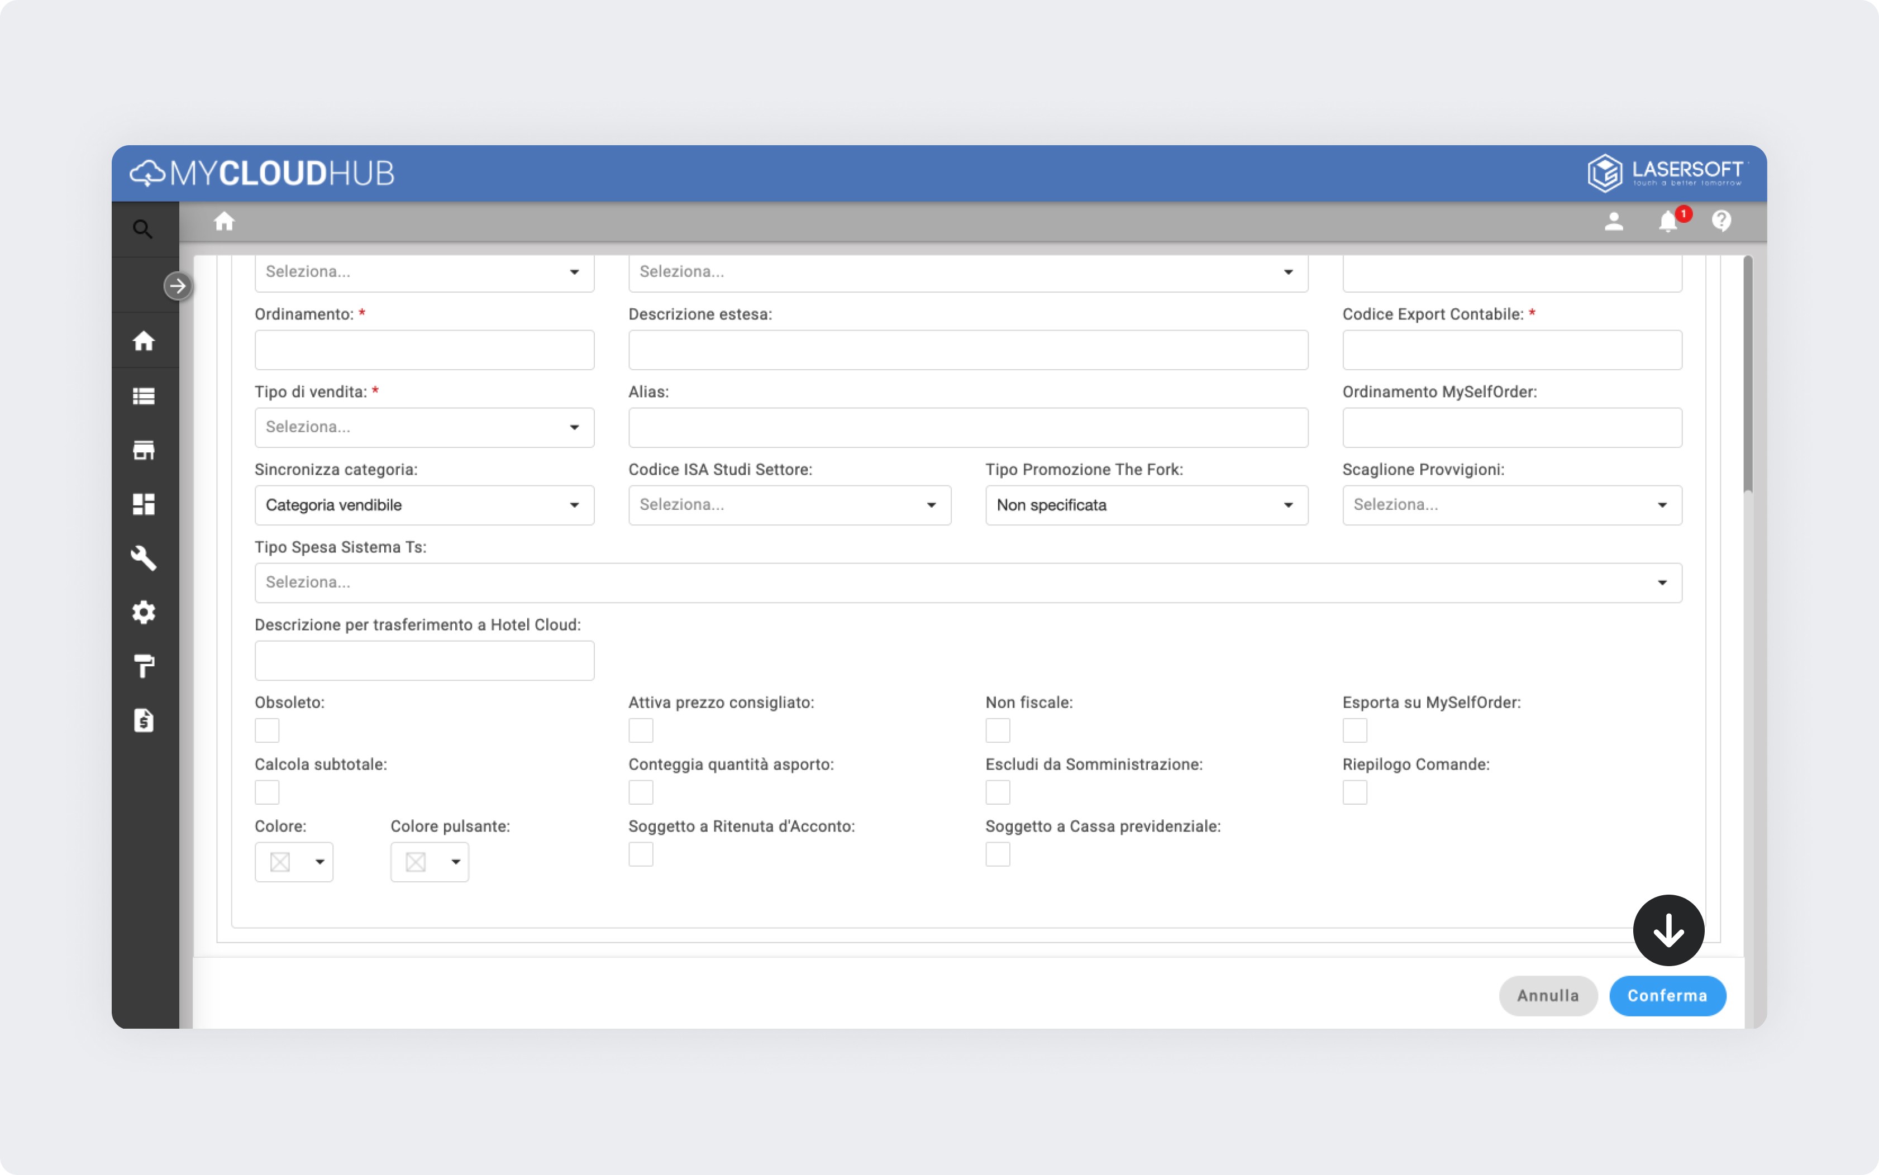Viewport: 1879px width, 1175px height.
Task: Click the scroll-down arrow circle button
Action: (1668, 930)
